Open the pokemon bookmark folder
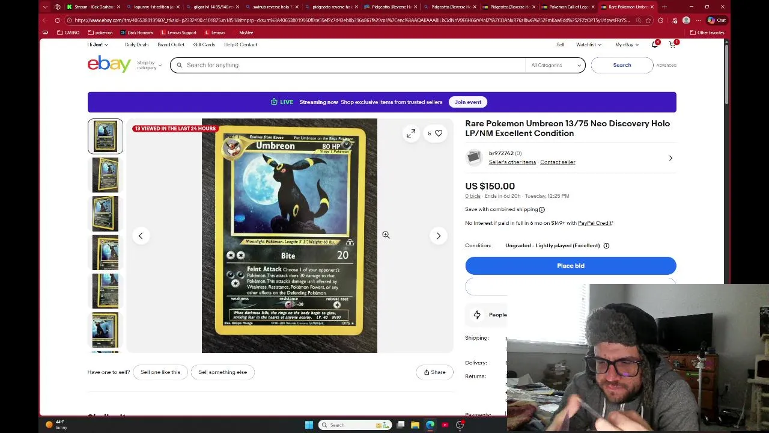Viewport: 769px width, 433px height. pyautogui.click(x=100, y=32)
